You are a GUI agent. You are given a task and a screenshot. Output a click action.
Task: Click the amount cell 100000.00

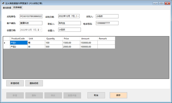tap(89, 47)
